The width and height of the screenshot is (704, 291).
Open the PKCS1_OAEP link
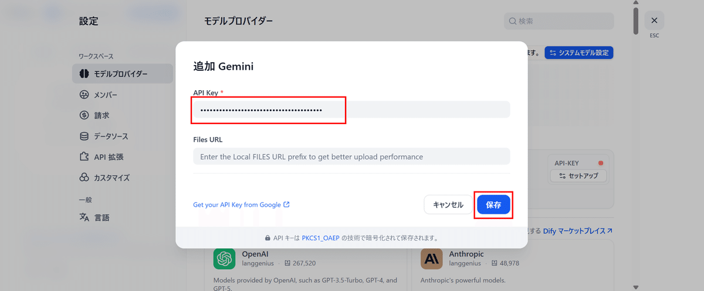coord(320,238)
